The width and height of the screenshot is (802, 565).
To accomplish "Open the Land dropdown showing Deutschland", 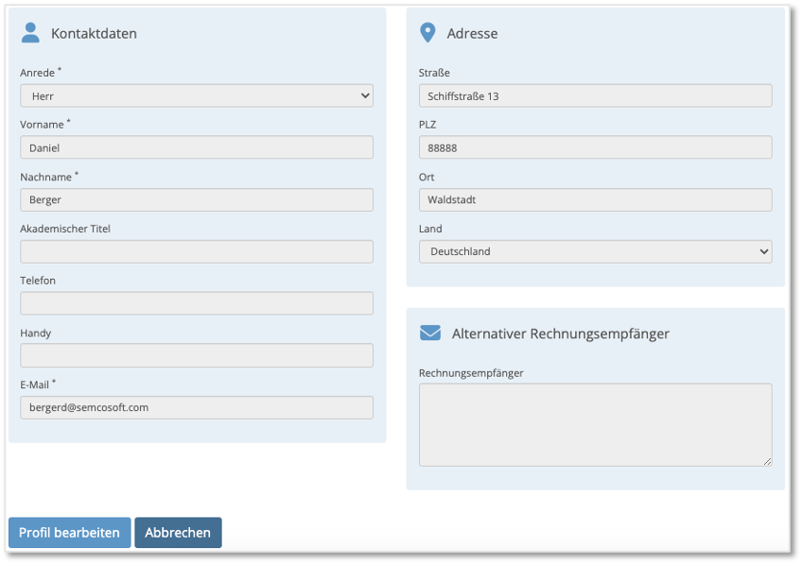I will [x=596, y=251].
